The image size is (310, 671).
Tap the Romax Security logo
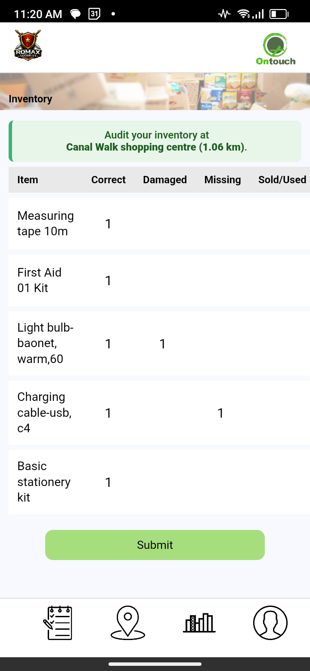(x=28, y=45)
